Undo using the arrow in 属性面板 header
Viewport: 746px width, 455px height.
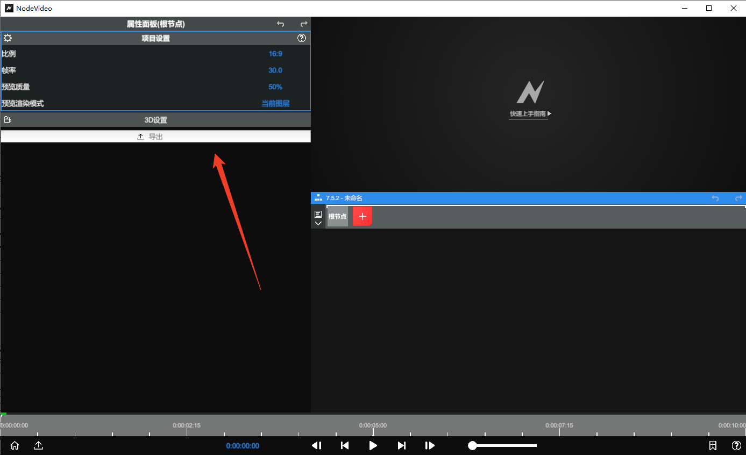coord(280,24)
